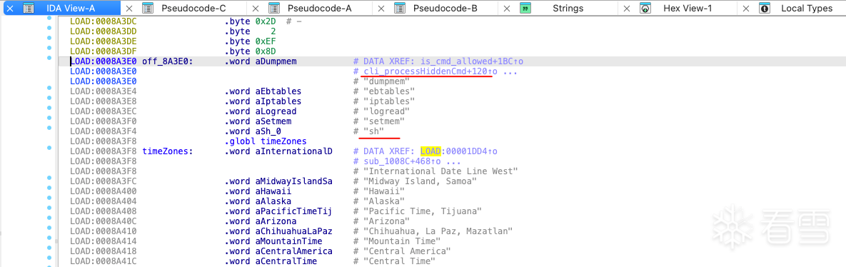Click the aCentralAmerica operand
The height and width of the screenshot is (267, 846).
(x=294, y=251)
